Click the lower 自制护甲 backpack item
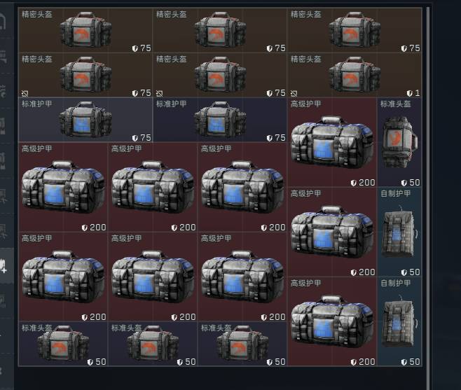Viewport: 461px width, 390px height. 399,322
